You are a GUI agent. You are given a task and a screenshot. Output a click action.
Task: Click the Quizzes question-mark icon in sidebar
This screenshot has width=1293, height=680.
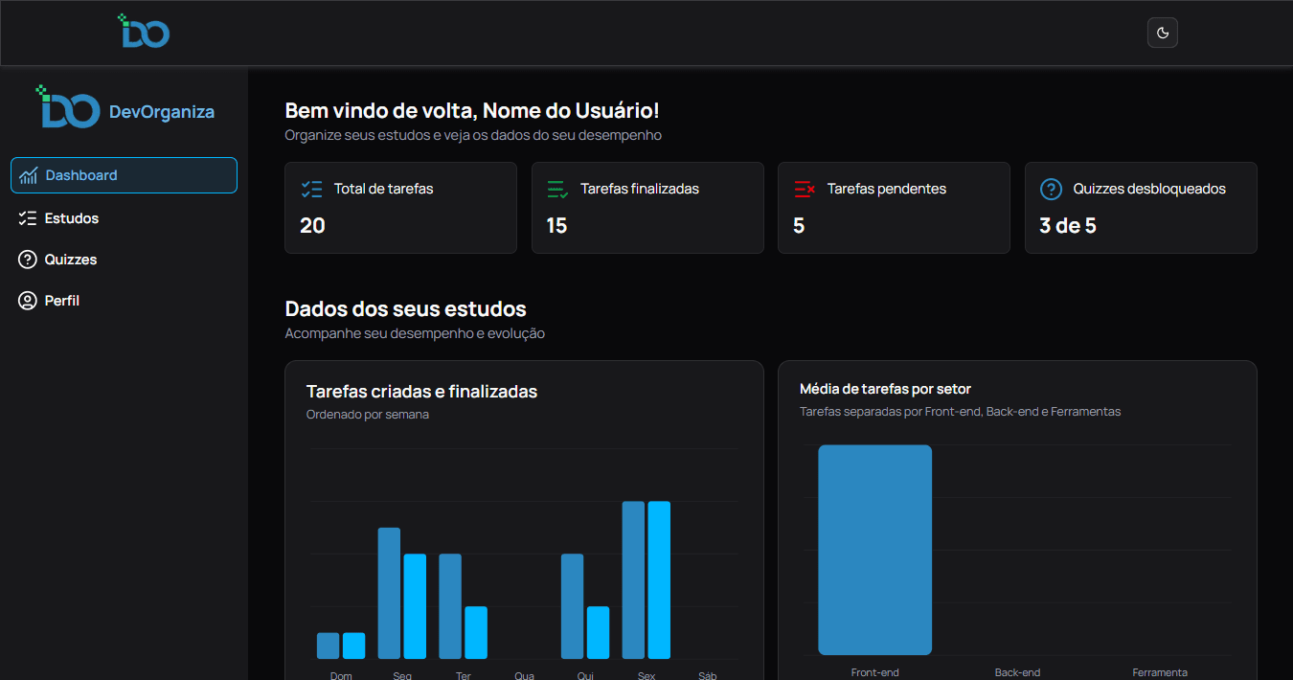coord(28,259)
